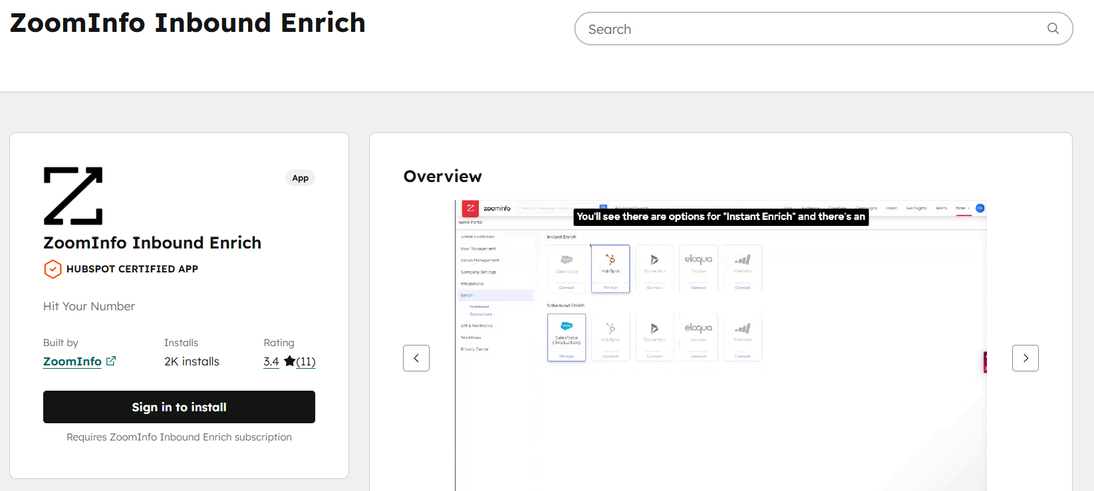Click Sign in to install button
This screenshot has height=491, width=1094.
(179, 407)
